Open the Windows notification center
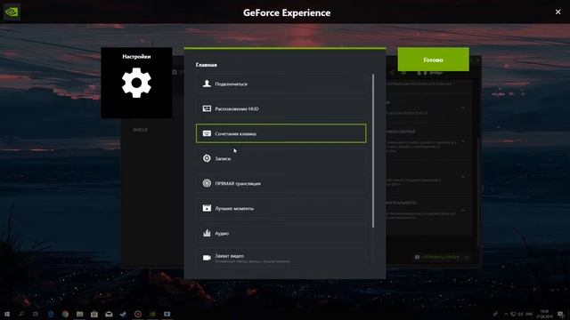This screenshot has width=570, height=320. point(561,314)
